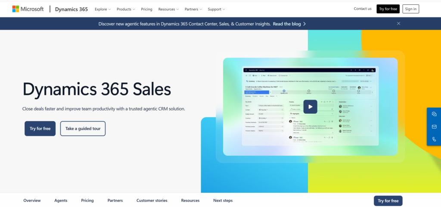Viewport: 441px width, 207px height.
Task: Click the arrow next to Read the blog
Action: (x=304, y=24)
